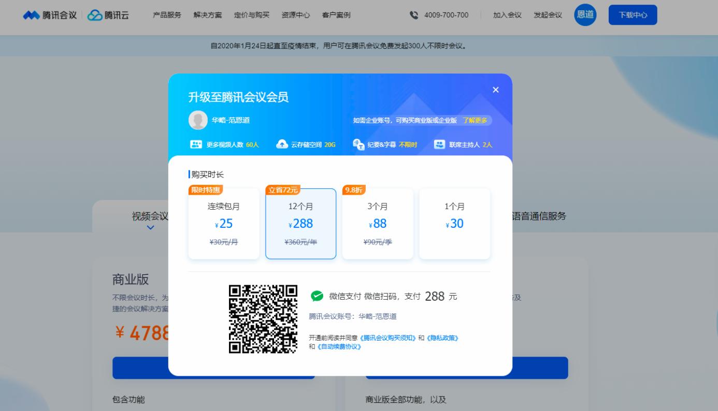Open the 自动续费协议 link
Image resolution: width=718 pixels, height=411 pixels.
click(338, 347)
